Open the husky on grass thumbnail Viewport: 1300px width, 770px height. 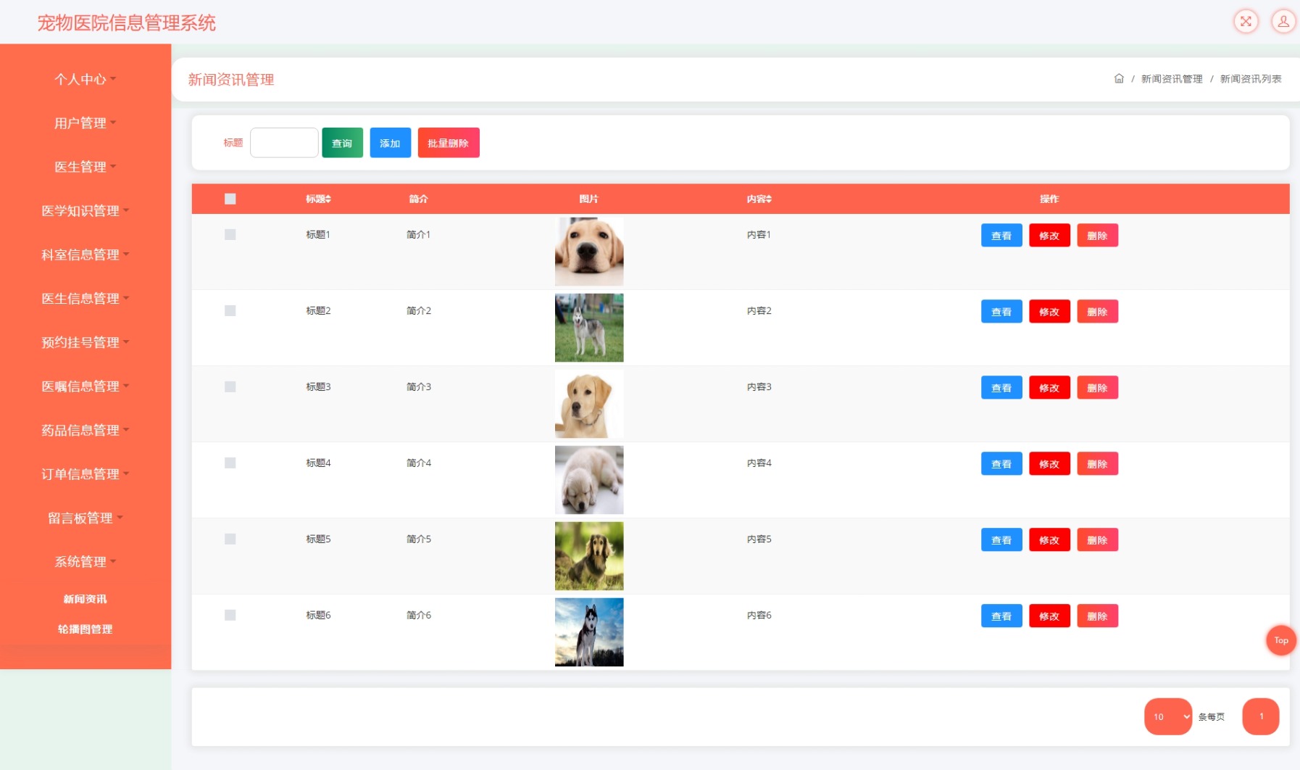click(589, 328)
